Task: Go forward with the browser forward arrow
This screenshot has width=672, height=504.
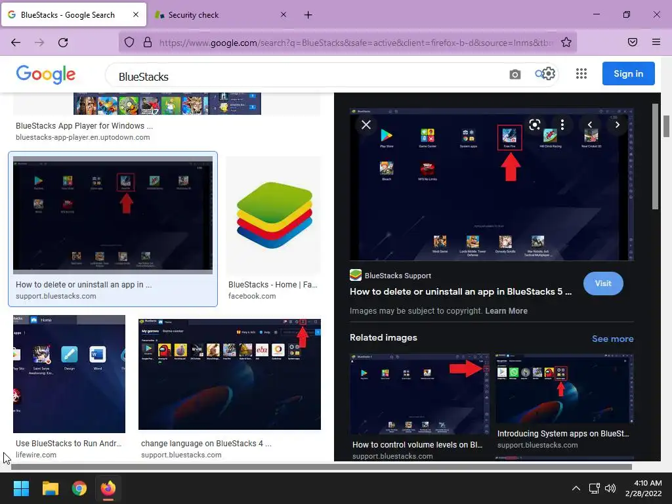Action: 39,42
